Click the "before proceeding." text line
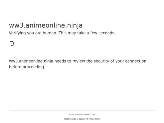Screen dimensions: 164x123 pyautogui.click(x=27, y=67)
